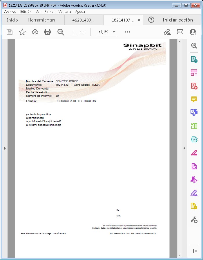The width and height of the screenshot is (203, 260).
Task: Open the help question mark button
Action: click(x=151, y=20)
